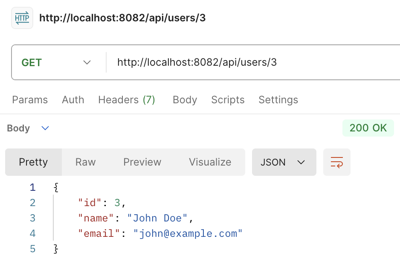Select the Pretty response view

[x=33, y=162]
